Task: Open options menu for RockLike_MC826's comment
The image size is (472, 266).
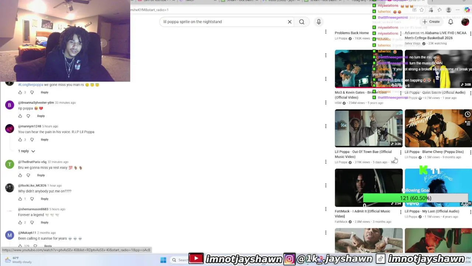Action: click(x=326, y=185)
